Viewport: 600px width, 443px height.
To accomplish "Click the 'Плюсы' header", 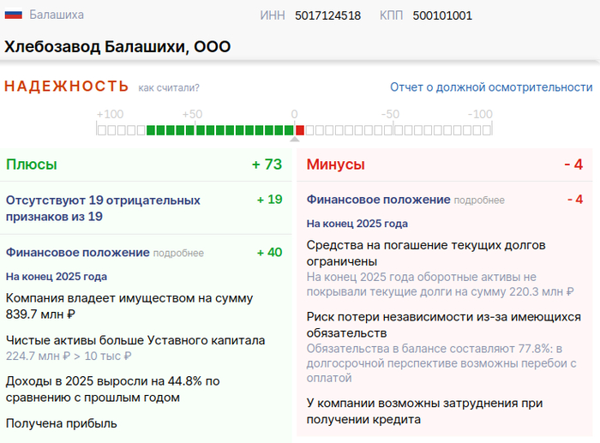I will click(32, 165).
